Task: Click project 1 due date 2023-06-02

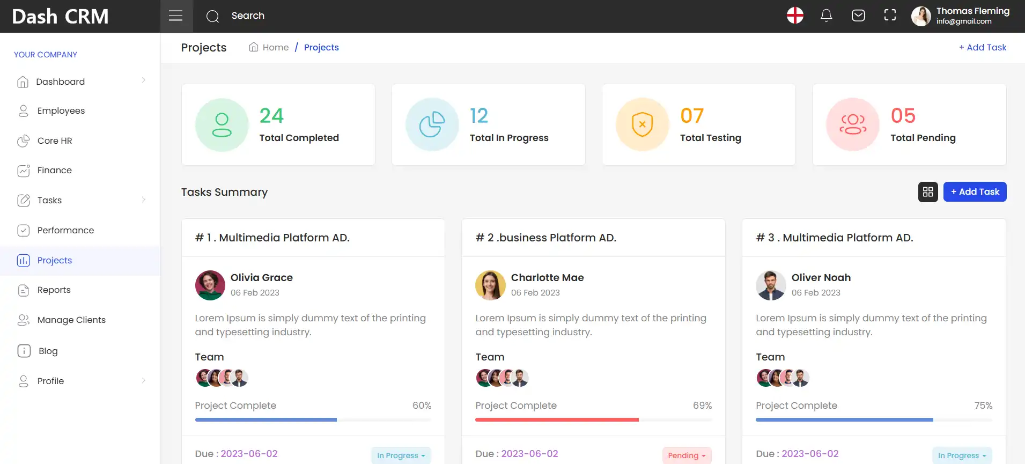Action: [249, 454]
